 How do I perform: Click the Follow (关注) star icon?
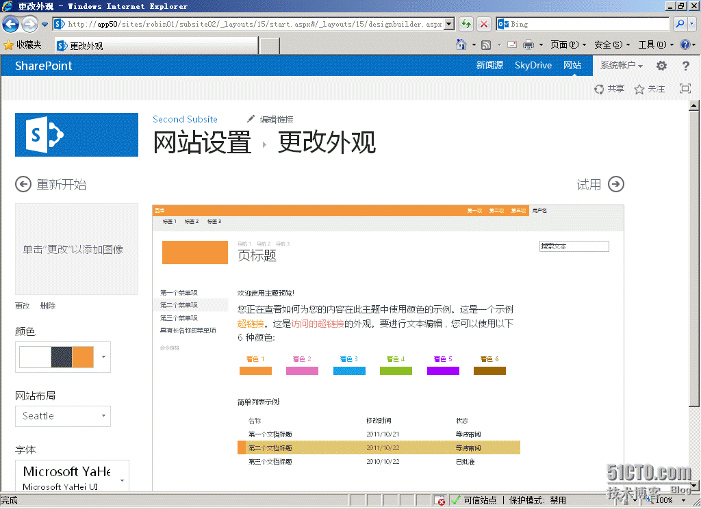pos(639,90)
